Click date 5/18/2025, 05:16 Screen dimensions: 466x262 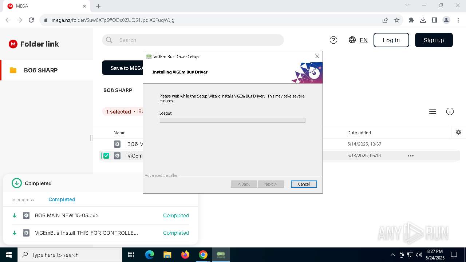click(x=364, y=156)
